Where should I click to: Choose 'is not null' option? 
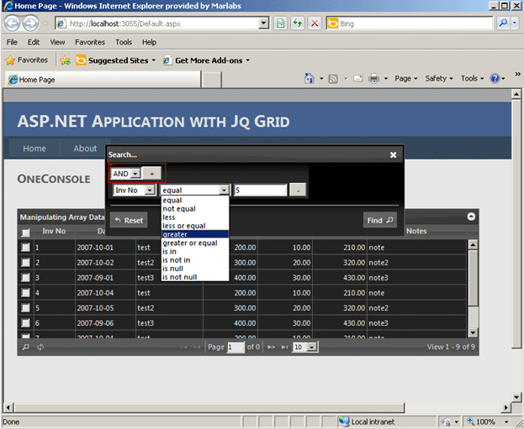(x=195, y=277)
